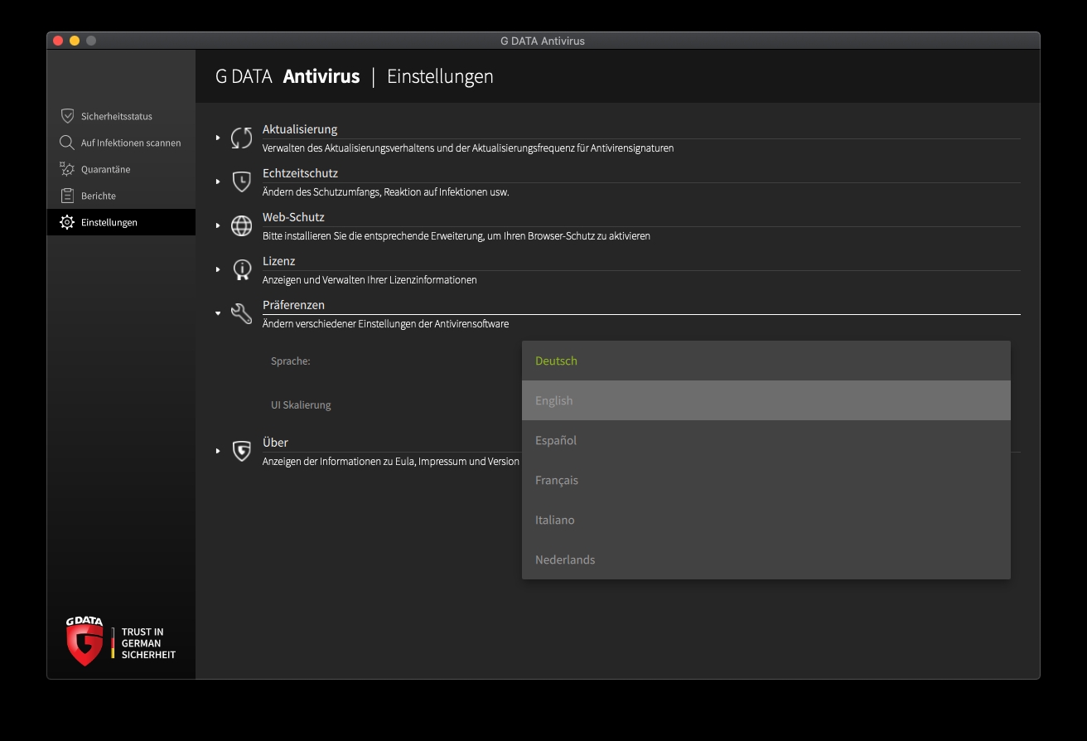
Task: Click the UI Skalierung label
Action: coord(301,405)
